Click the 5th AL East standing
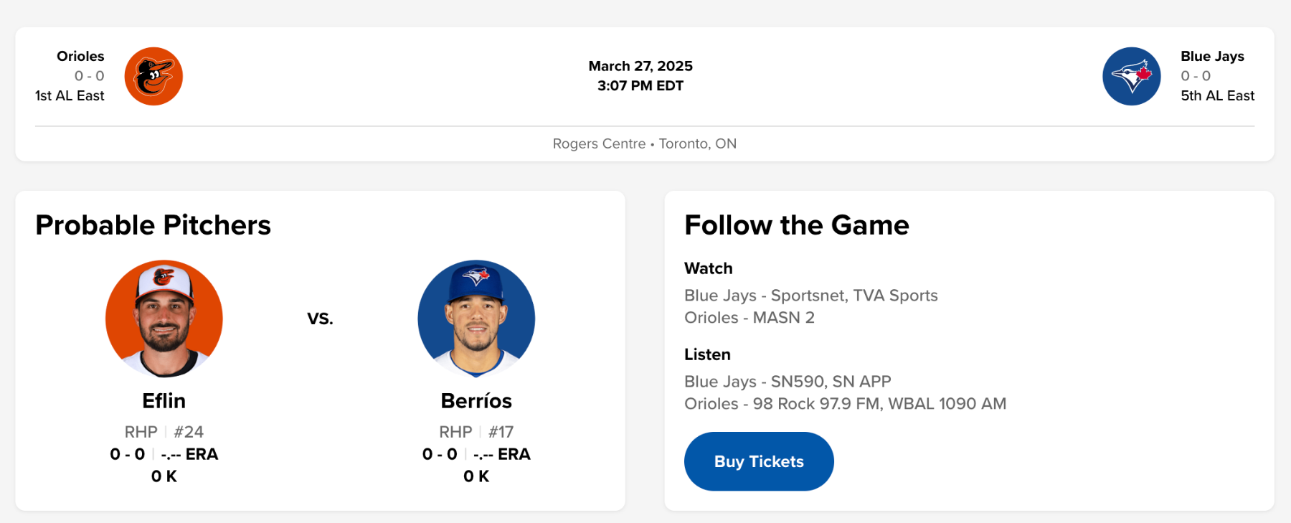This screenshot has height=523, width=1291. (x=1217, y=95)
